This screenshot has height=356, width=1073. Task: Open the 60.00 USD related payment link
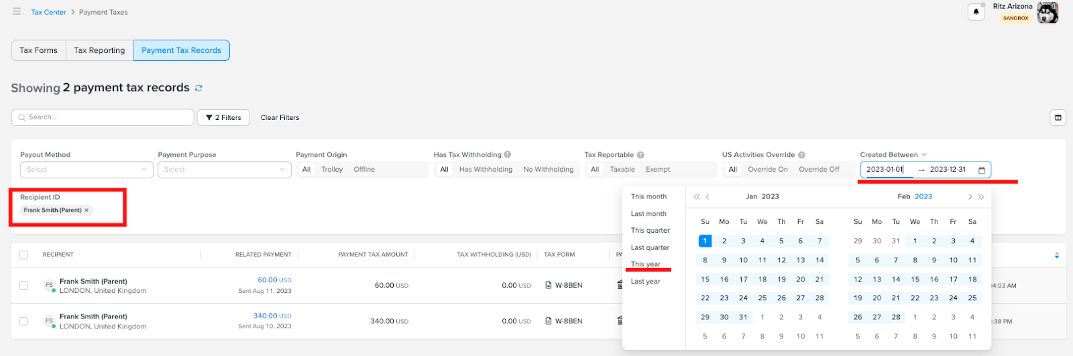coord(274,280)
